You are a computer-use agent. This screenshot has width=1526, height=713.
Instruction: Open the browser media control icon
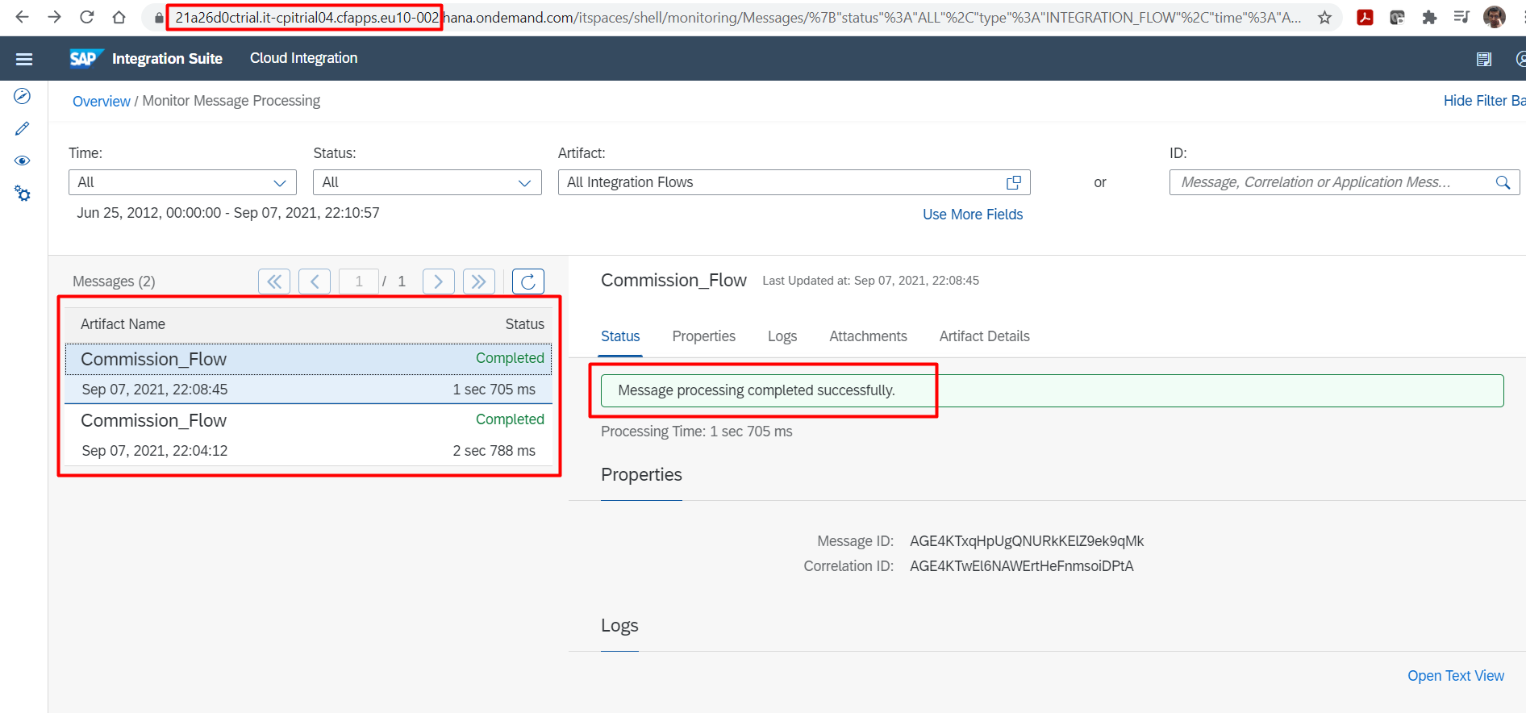(1461, 17)
